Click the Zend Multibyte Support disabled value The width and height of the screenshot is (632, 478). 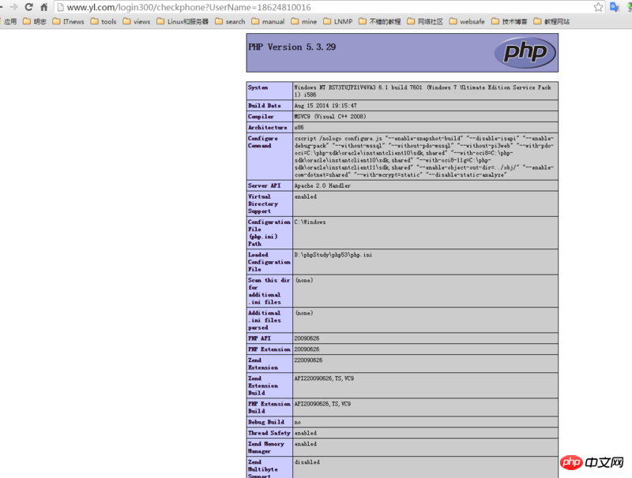click(307, 462)
